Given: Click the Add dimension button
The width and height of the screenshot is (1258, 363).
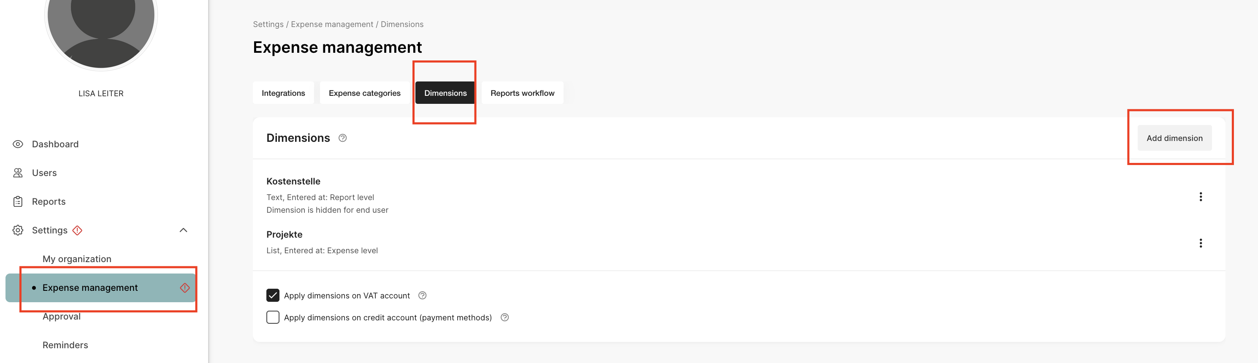Looking at the screenshot, I should [x=1174, y=138].
